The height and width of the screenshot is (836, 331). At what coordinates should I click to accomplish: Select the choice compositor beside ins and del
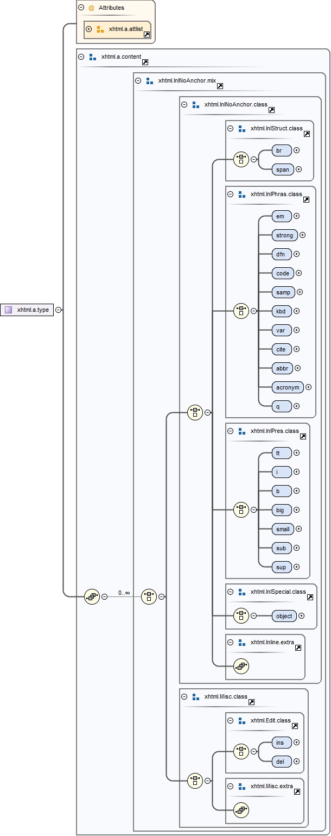[241, 752]
